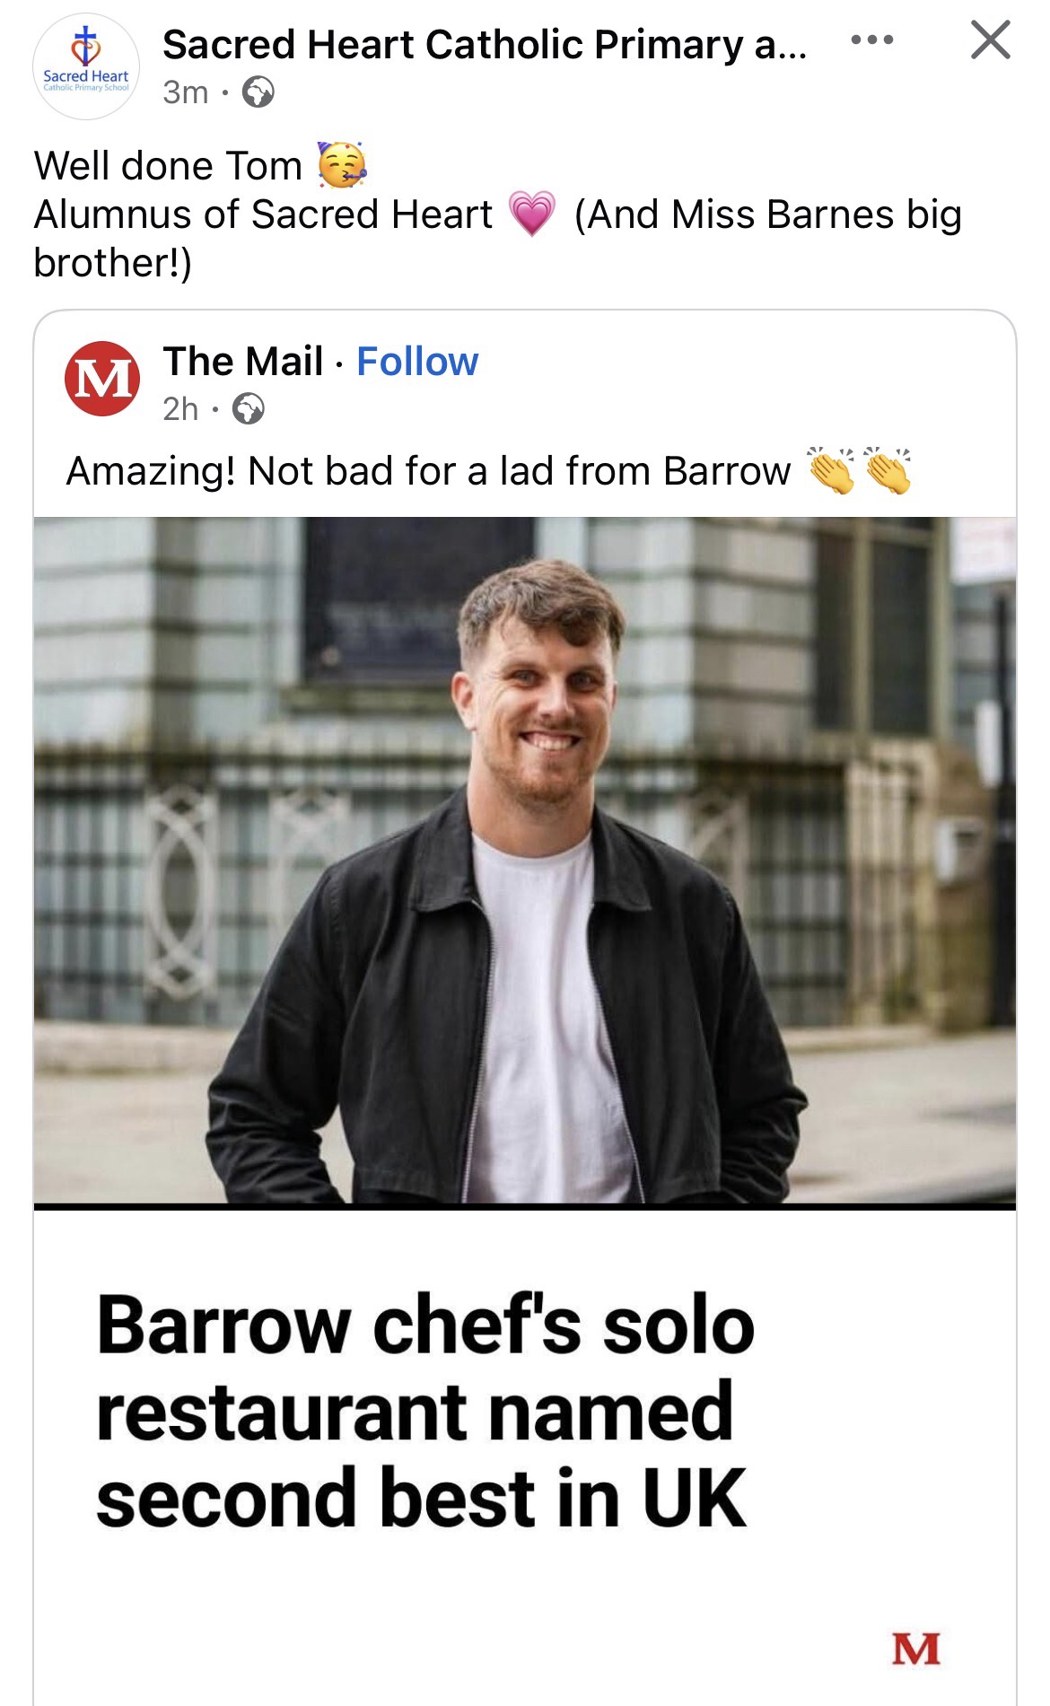Tap the party face emoji after Tom
Screen dimensions: 1050x1706
[342, 165]
